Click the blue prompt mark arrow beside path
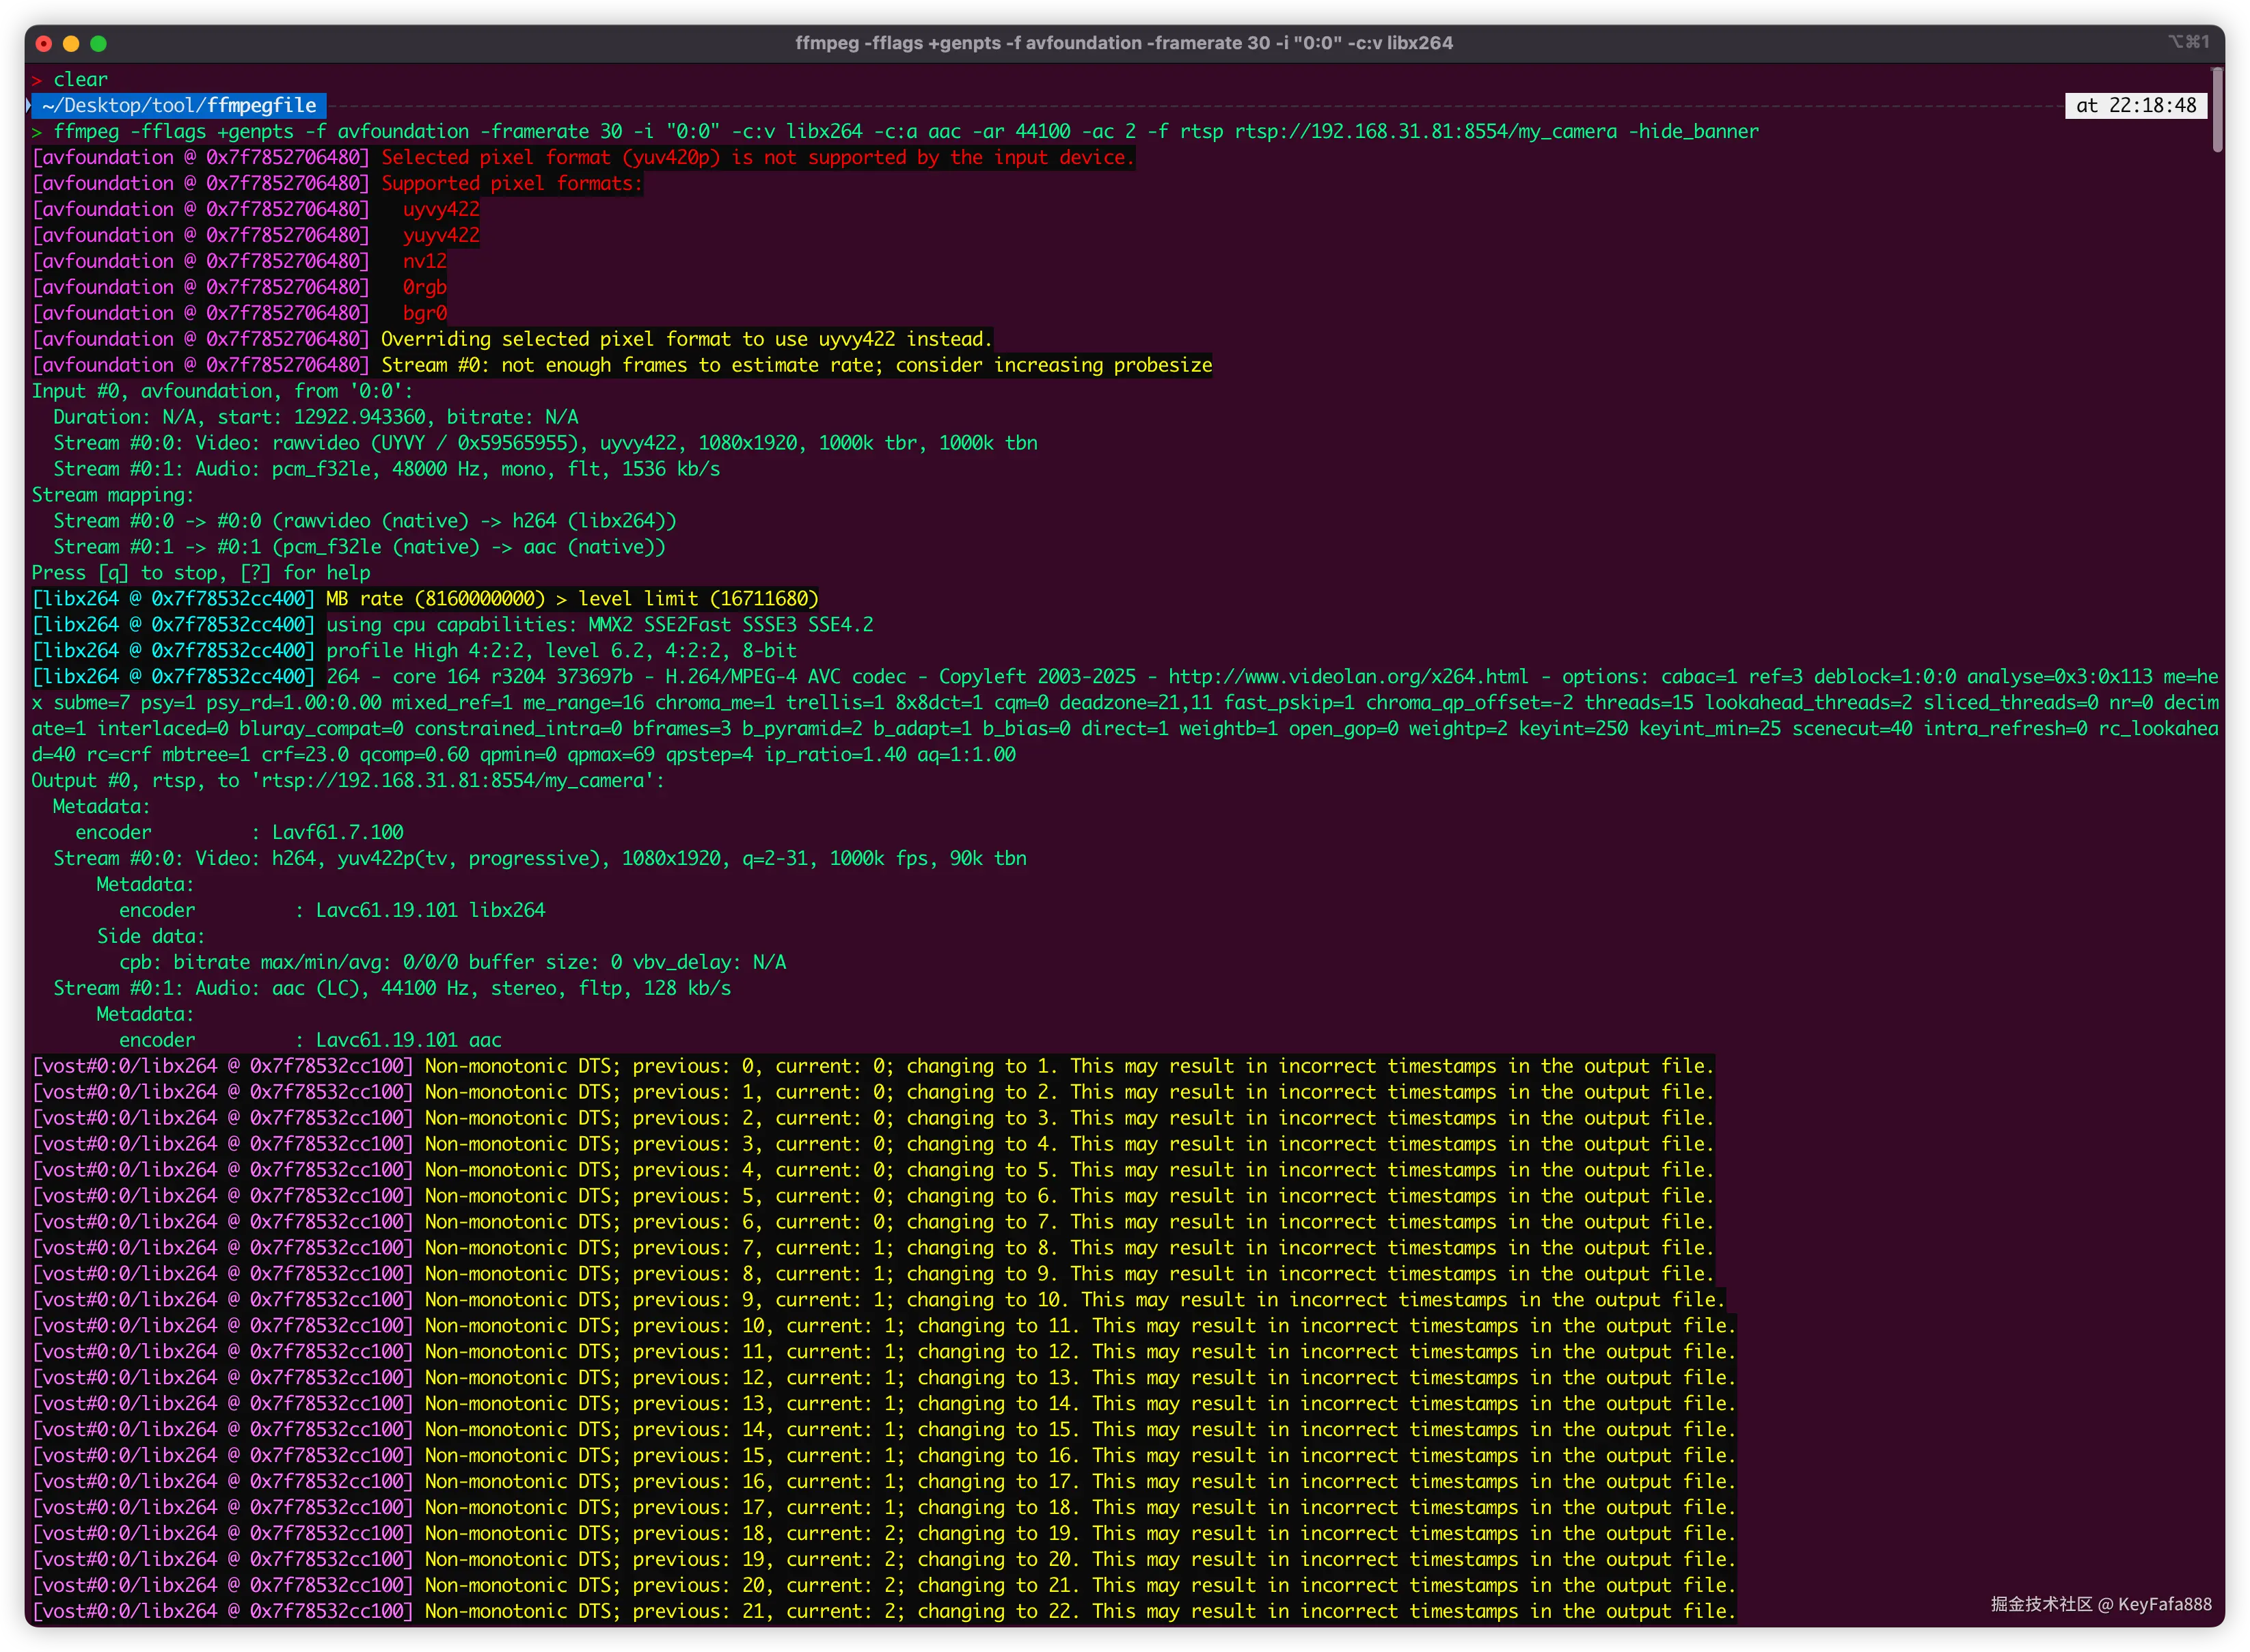The image size is (2250, 1652). pos(29,105)
